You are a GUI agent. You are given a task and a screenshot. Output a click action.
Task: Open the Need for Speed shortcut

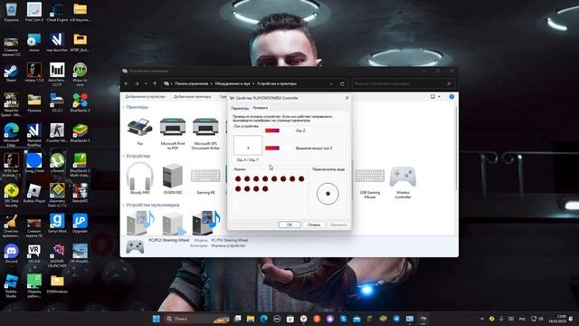pos(11,105)
